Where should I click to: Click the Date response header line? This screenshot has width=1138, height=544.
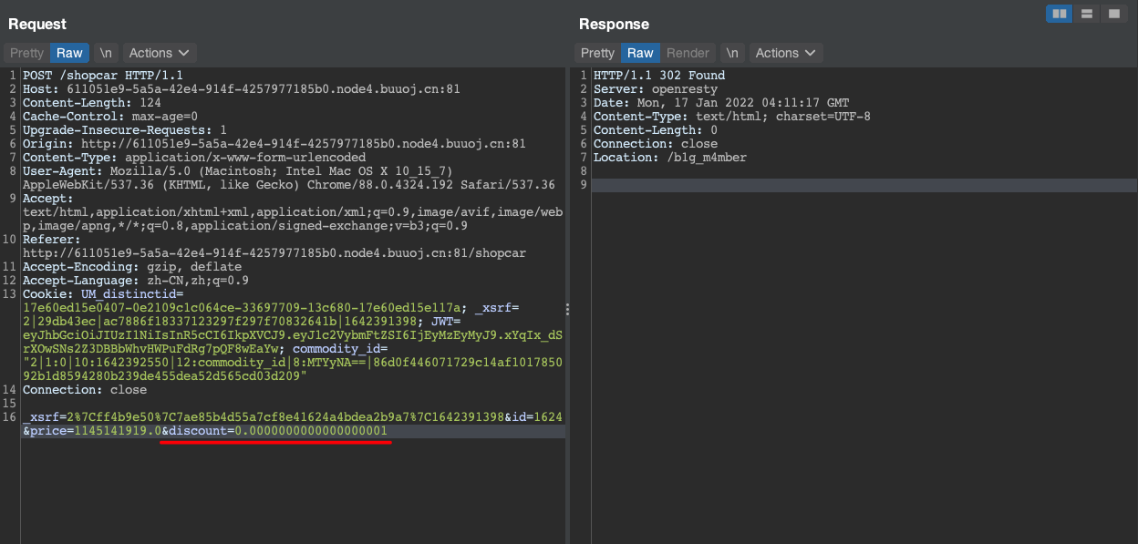pyautogui.click(x=721, y=103)
